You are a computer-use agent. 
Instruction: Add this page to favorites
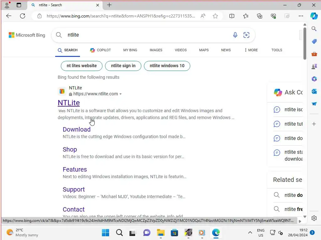pyautogui.click(x=215, y=16)
